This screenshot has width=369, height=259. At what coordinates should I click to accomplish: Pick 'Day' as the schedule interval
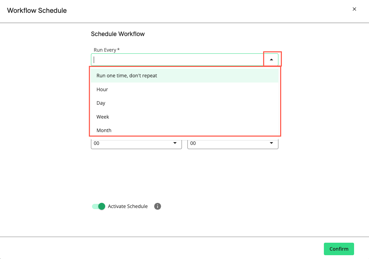101,103
